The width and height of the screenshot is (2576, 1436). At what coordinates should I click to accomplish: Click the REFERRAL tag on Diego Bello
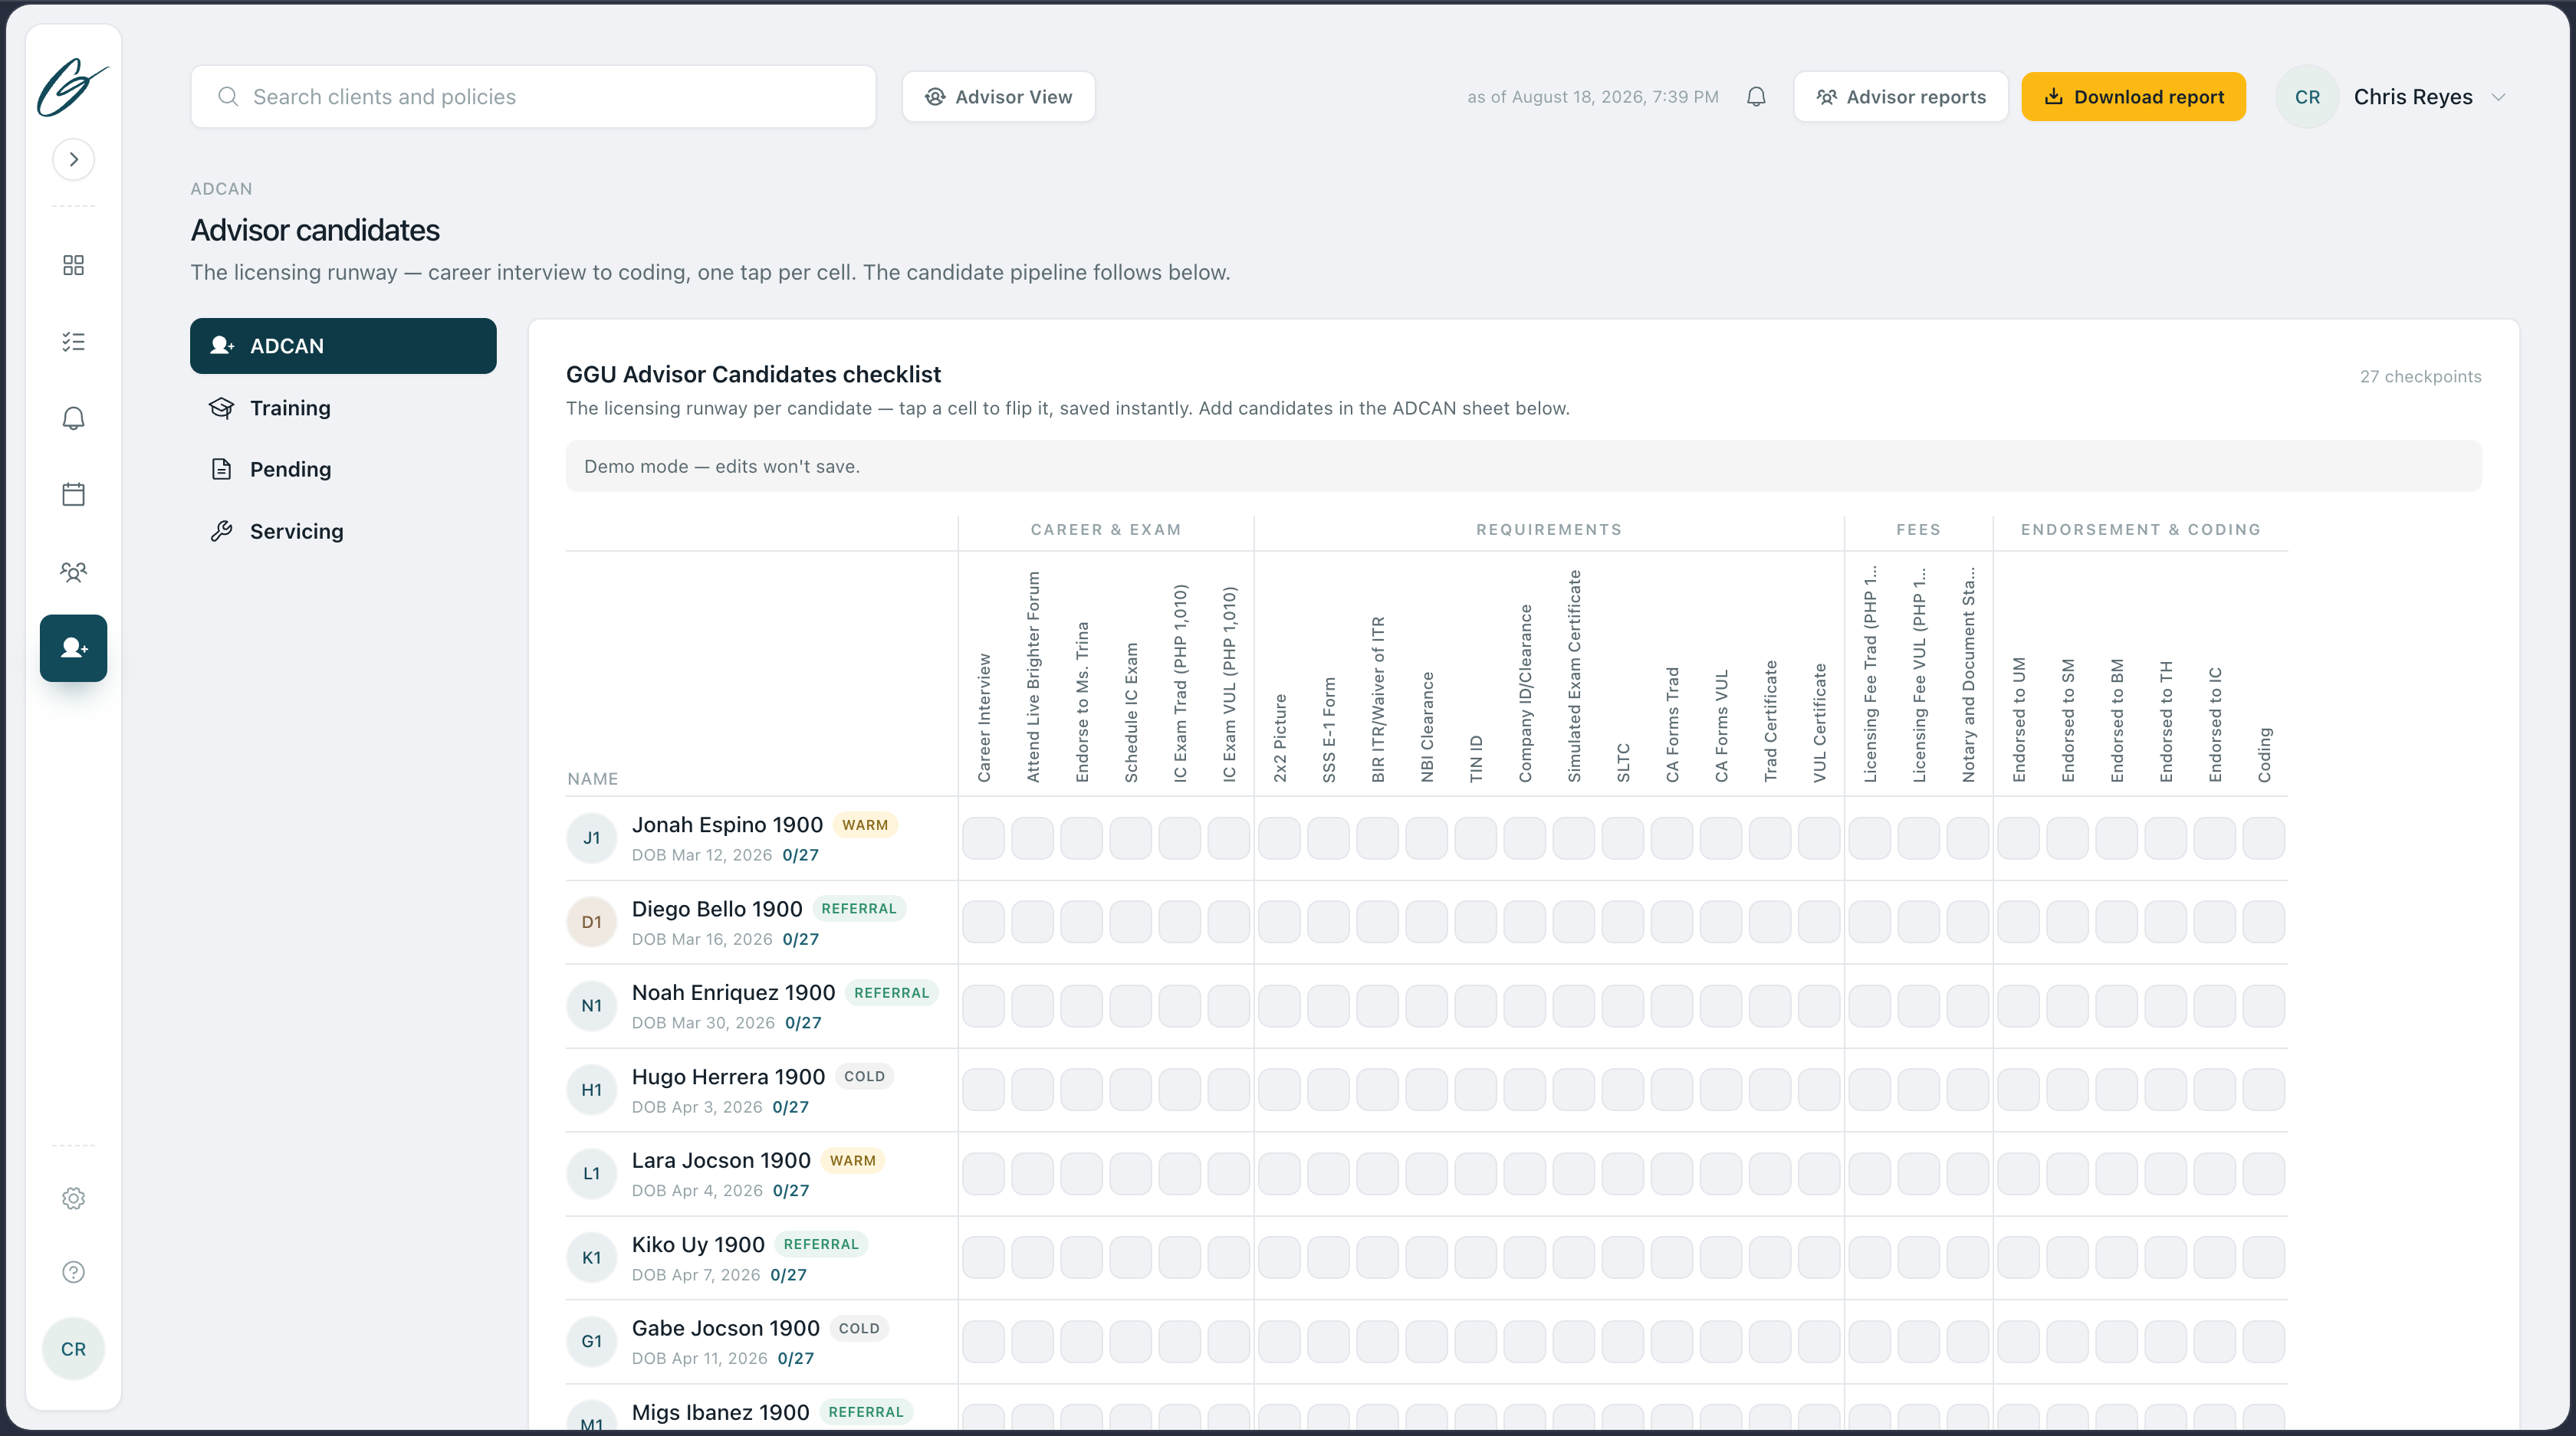click(859, 908)
